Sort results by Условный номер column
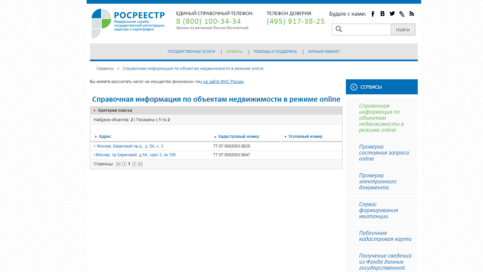Screen dimensions: 483x272 coord(305,137)
